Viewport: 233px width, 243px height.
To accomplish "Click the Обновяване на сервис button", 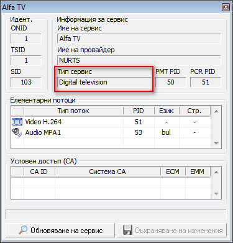I will [60, 230].
